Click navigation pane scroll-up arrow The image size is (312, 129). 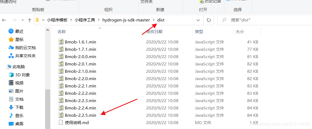[x=48, y=30]
